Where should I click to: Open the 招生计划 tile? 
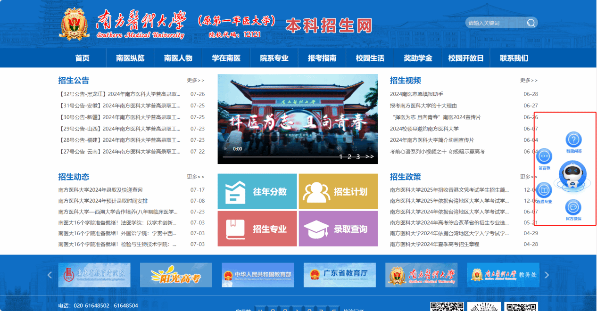coord(338,191)
